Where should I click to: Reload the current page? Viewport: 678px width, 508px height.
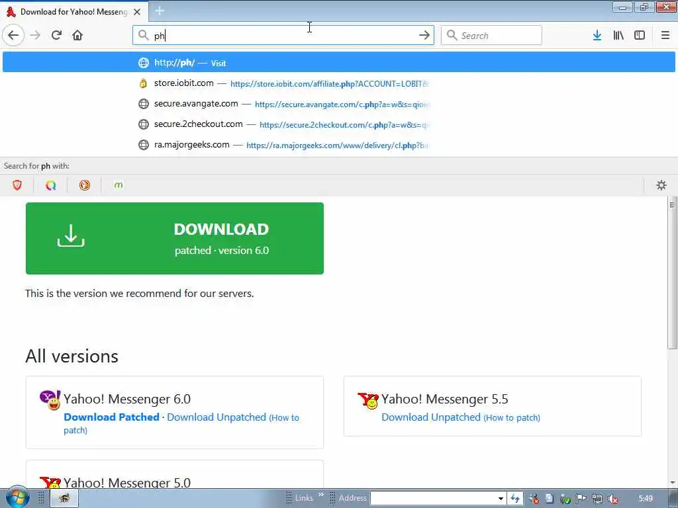(56, 35)
